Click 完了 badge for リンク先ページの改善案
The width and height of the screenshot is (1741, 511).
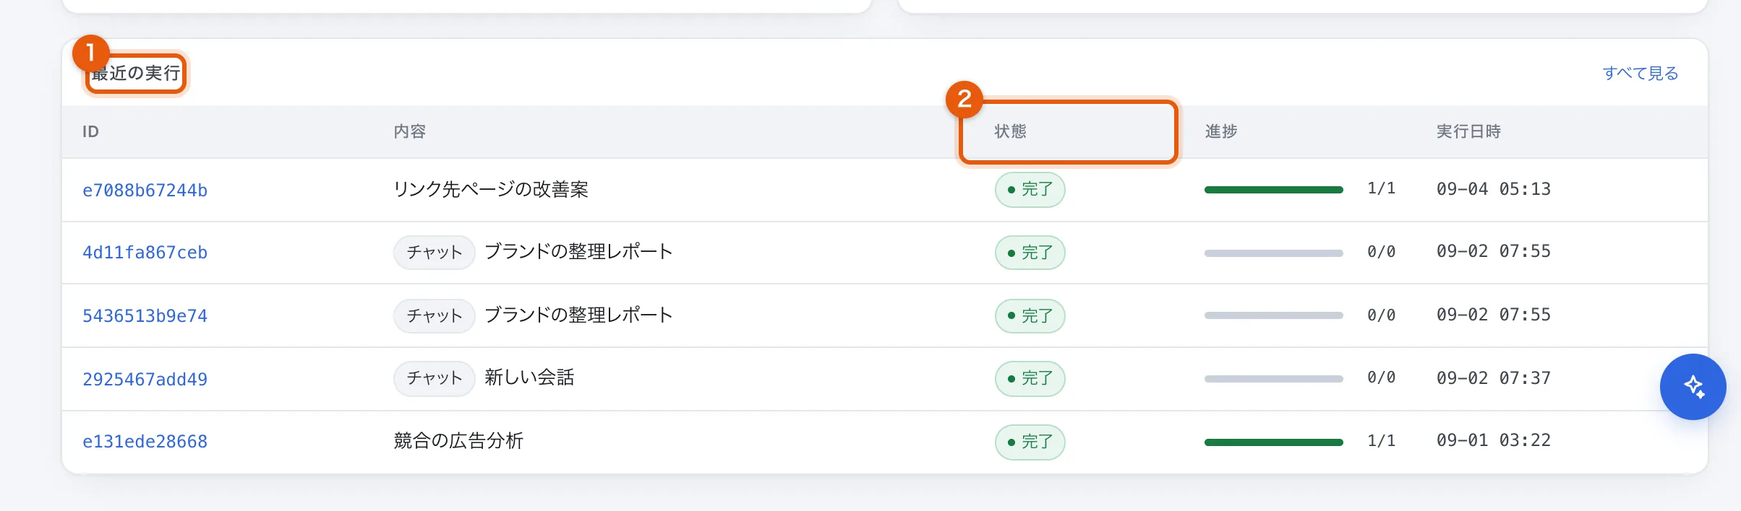(x=1030, y=190)
